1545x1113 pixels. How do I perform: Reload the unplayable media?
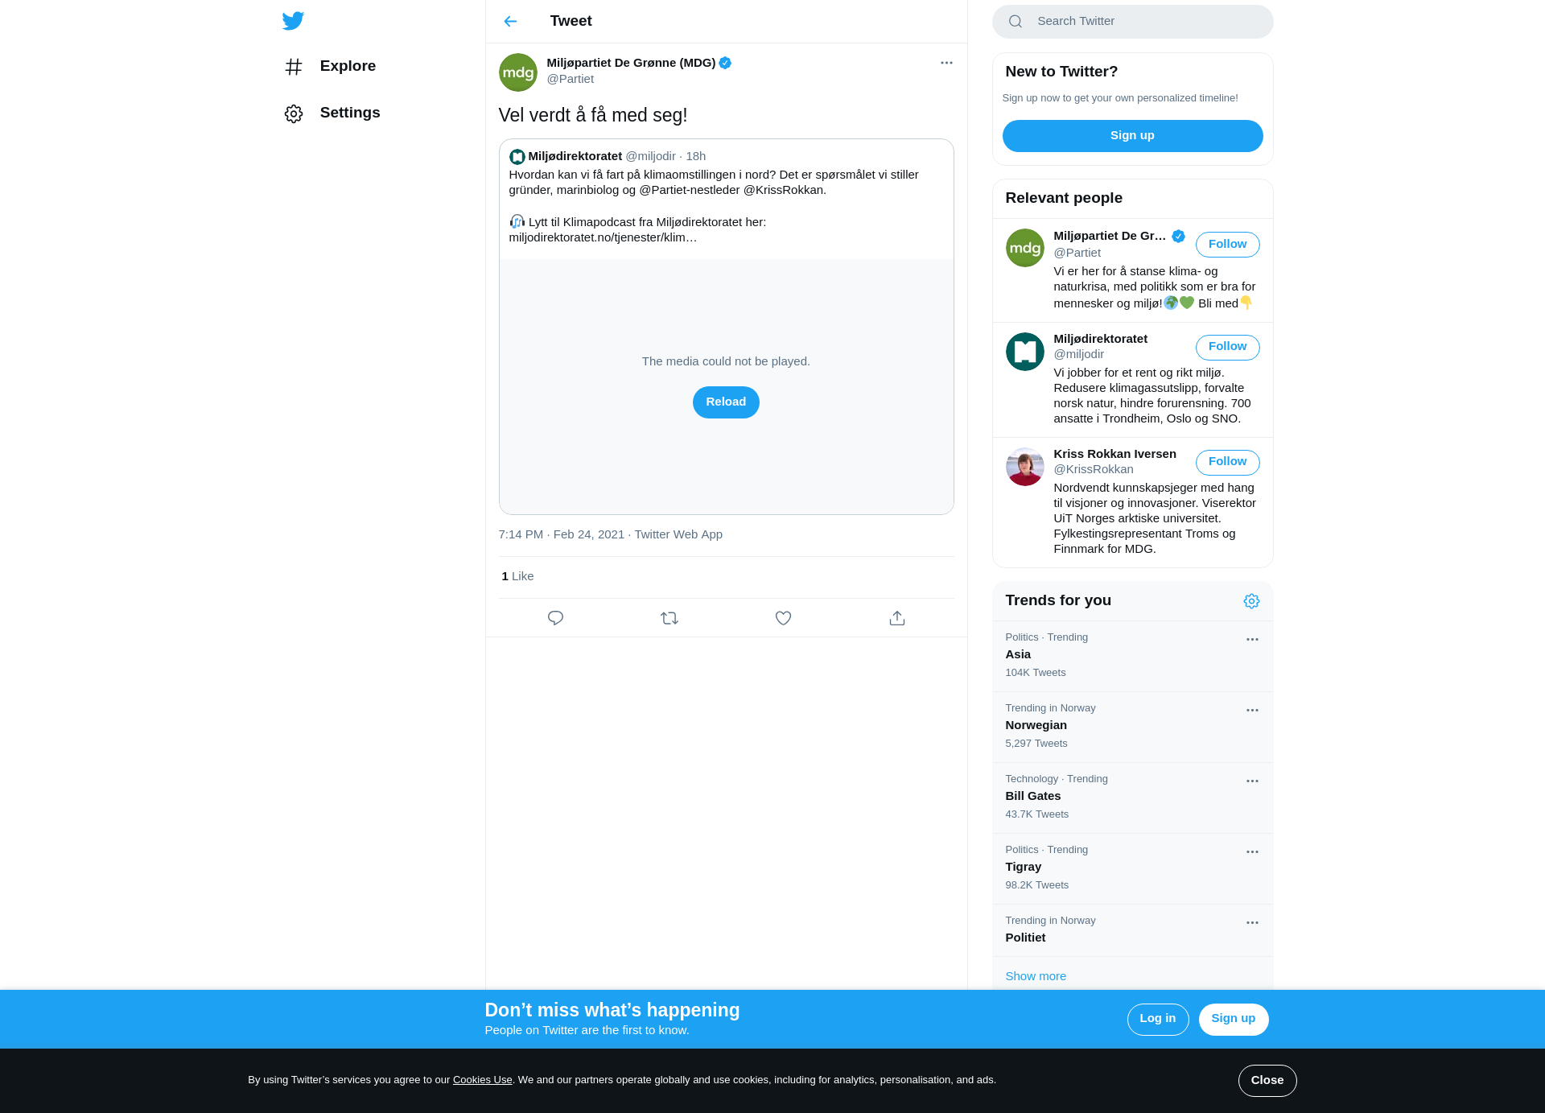tap(726, 402)
